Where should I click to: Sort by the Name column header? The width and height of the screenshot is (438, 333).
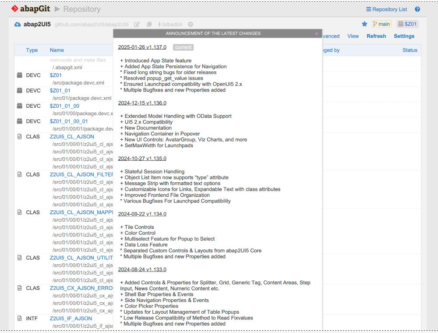tap(57, 50)
